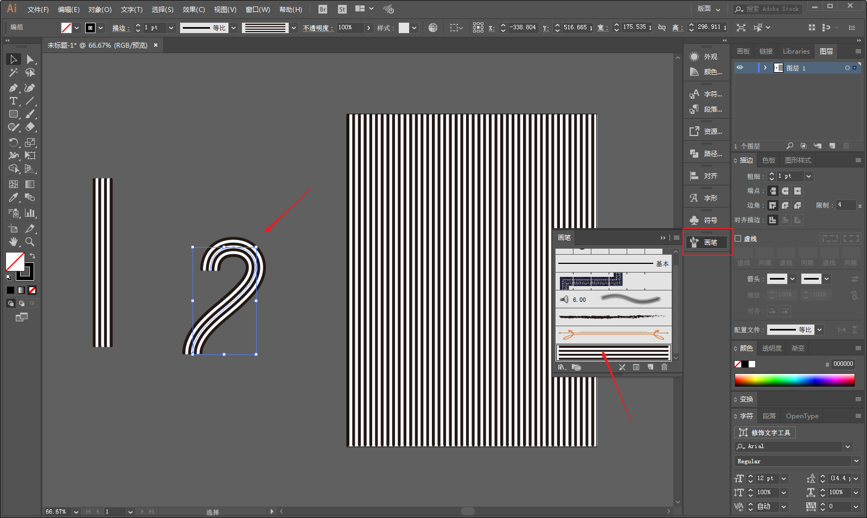Image resolution: width=867 pixels, height=518 pixels.
Task: Select the Rotate tool
Action: (x=14, y=143)
